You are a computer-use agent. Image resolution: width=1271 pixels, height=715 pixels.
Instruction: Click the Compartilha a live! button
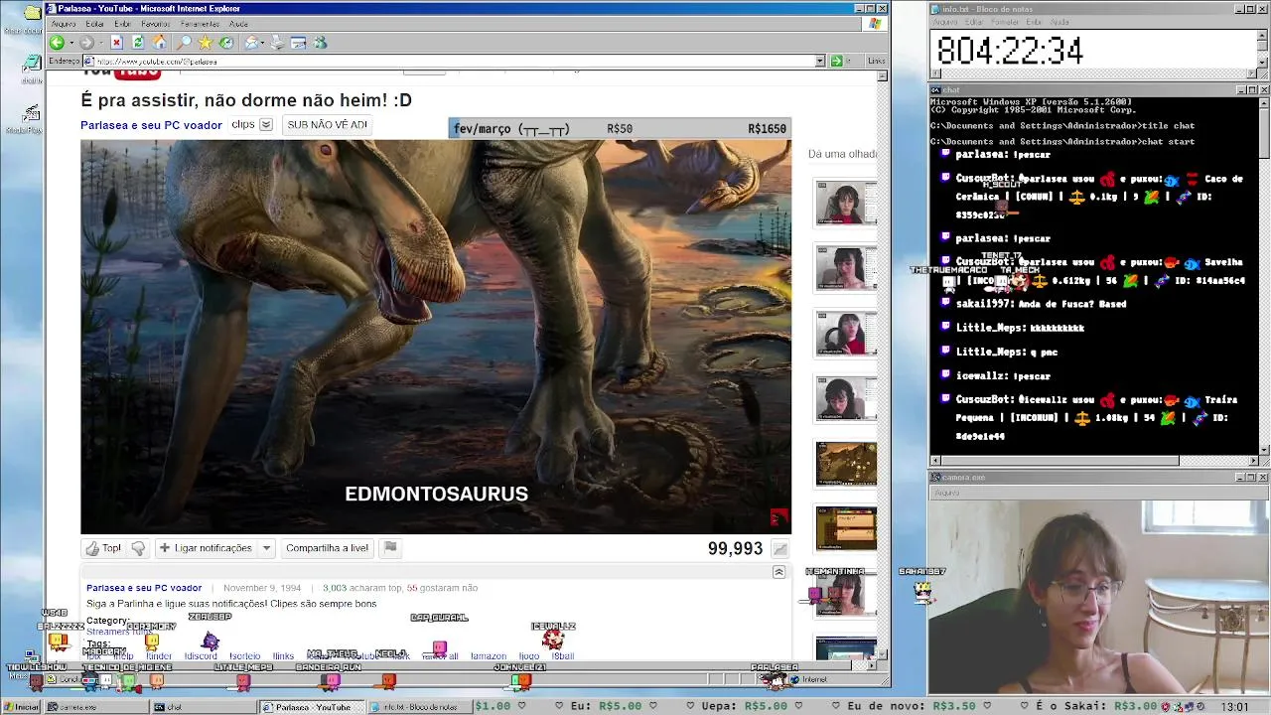point(327,548)
